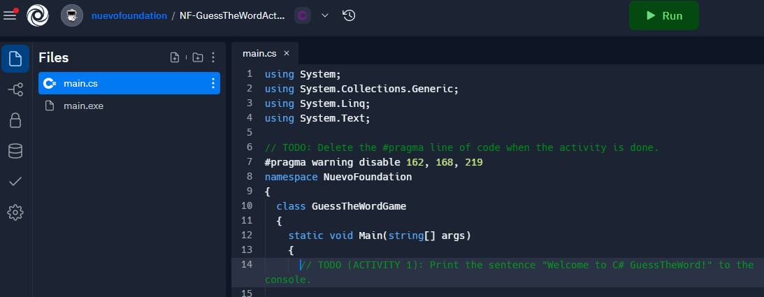Open the nuevofoundation profile link
This screenshot has width=764, height=297.
pyautogui.click(x=129, y=15)
